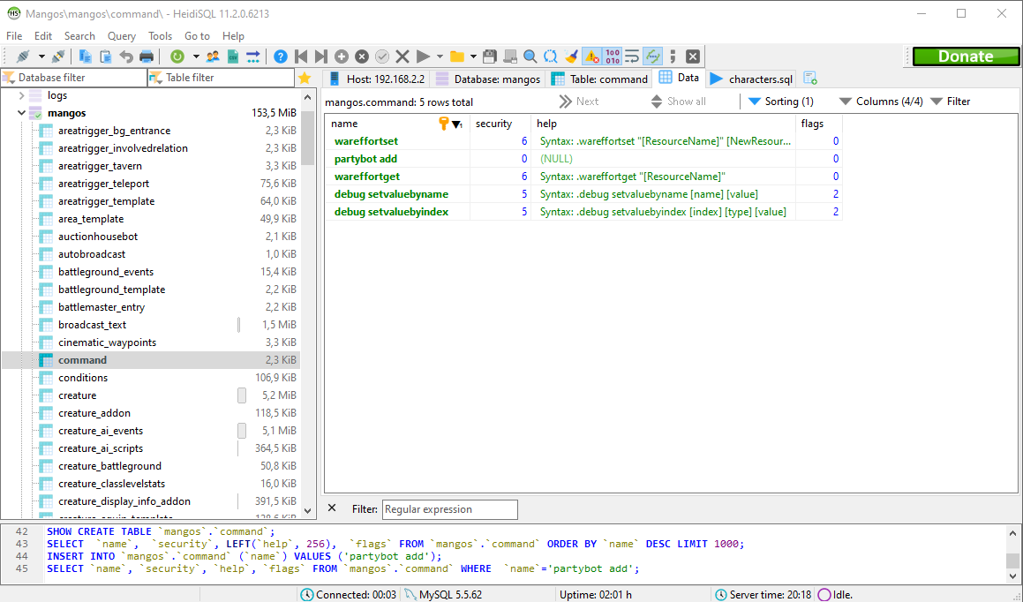The height and width of the screenshot is (602, 1023).
Task: Click the Delete row circle-x icon
Action: [x=361, y=56]
